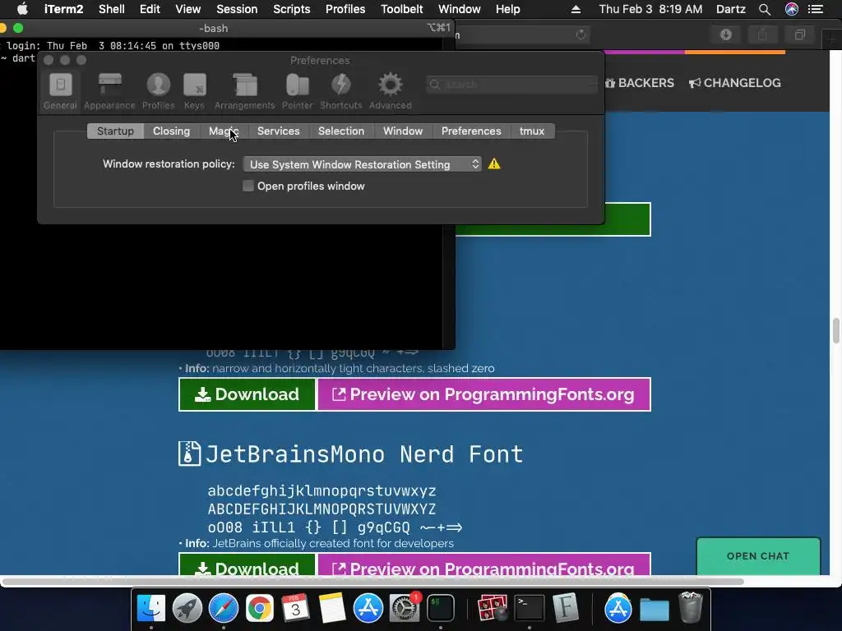Open the Scripts menu

[x=292, y=9]
